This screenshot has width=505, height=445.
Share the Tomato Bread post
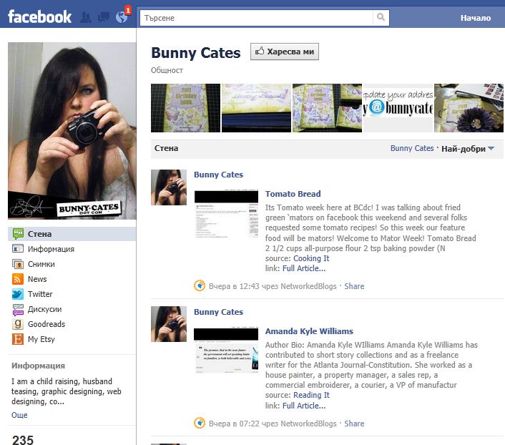354,286
